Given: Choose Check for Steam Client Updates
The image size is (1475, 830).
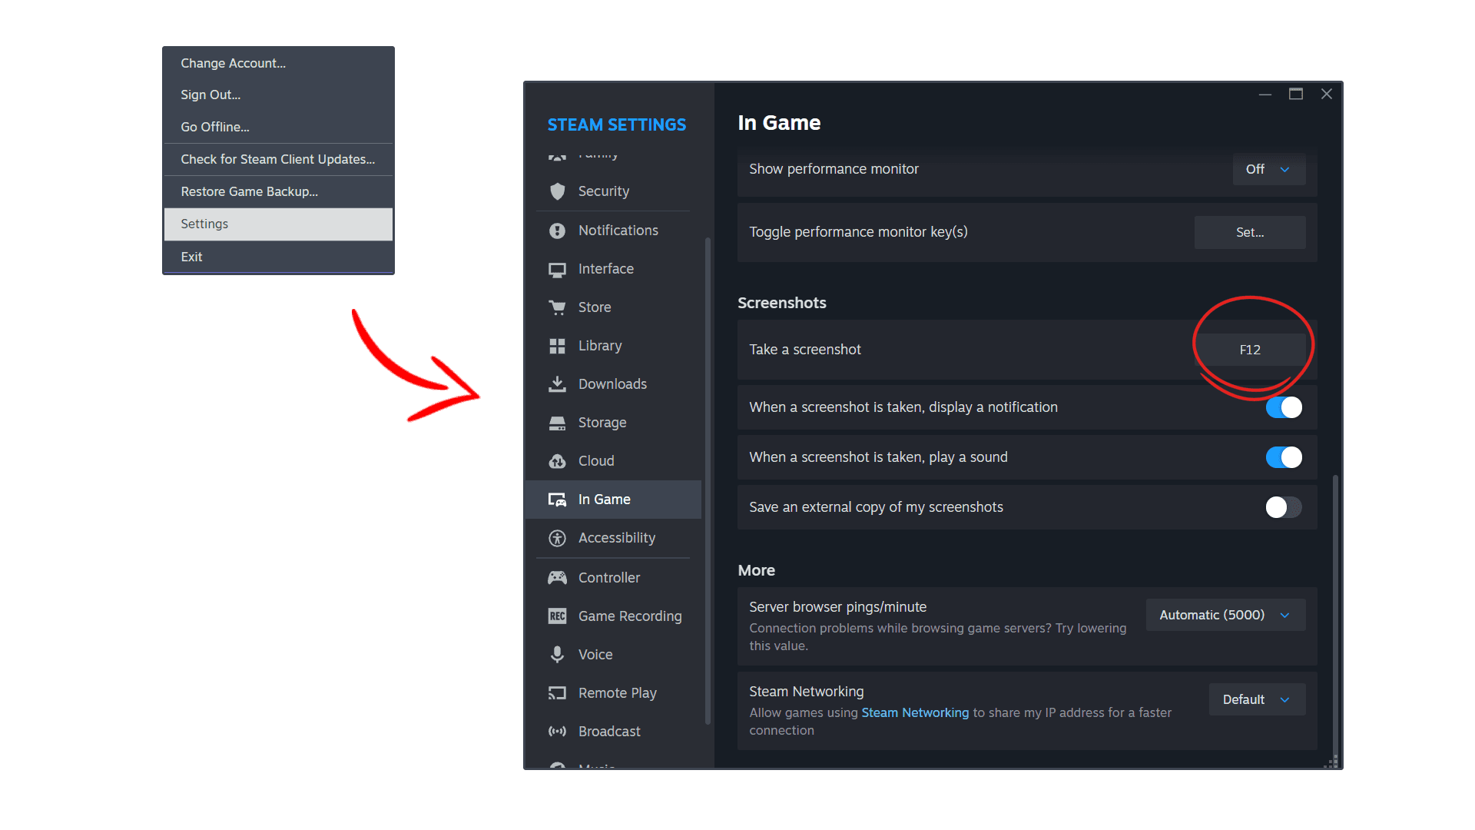Looking at the screenshot, I should coord(278,159).
